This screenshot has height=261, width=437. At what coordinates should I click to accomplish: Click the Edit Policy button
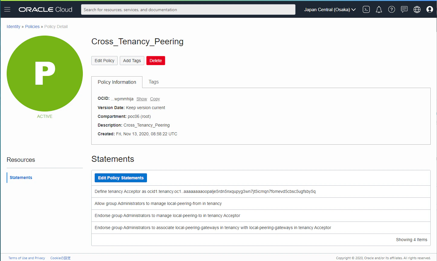104,61
